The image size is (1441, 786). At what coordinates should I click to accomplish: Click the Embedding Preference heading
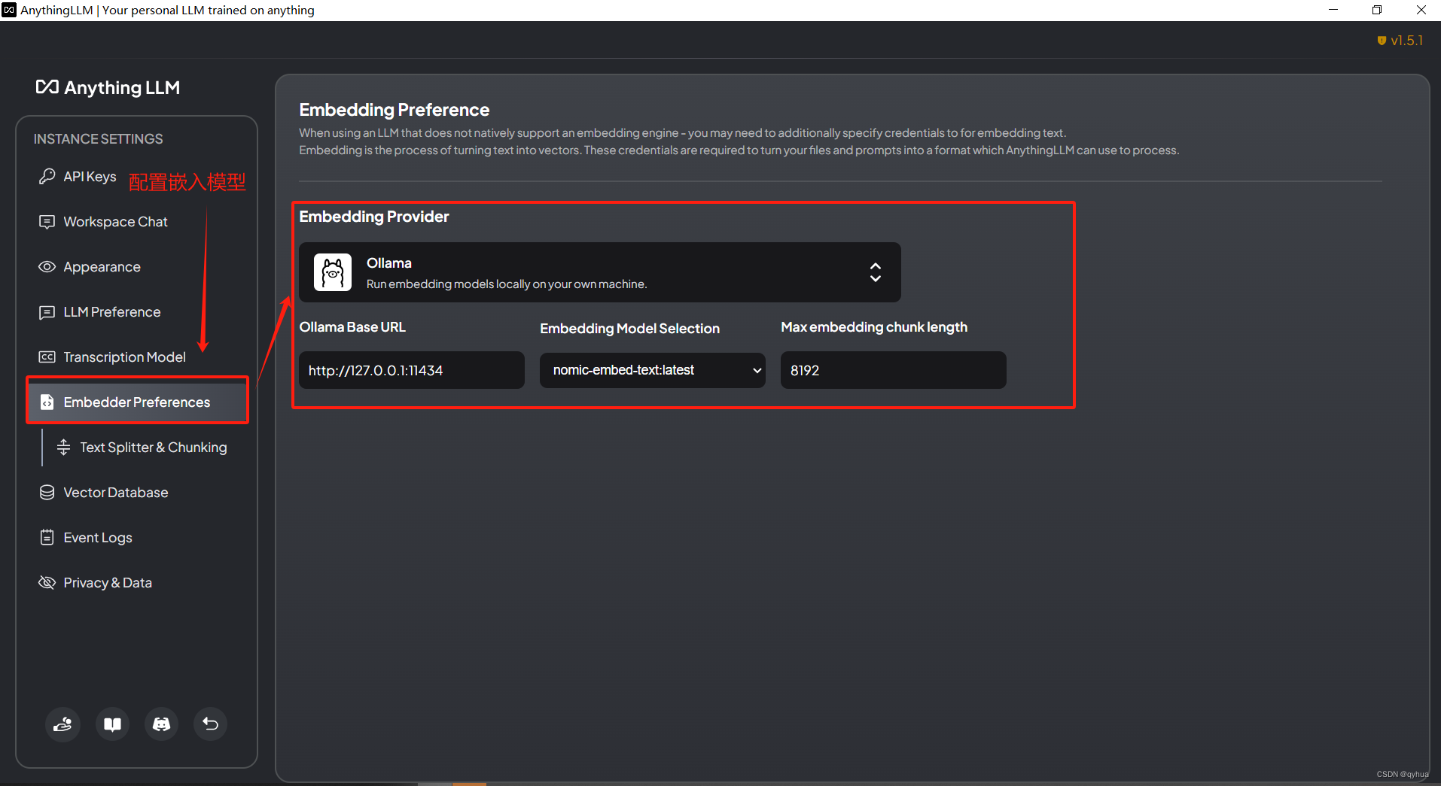click(x=394, y=110)
